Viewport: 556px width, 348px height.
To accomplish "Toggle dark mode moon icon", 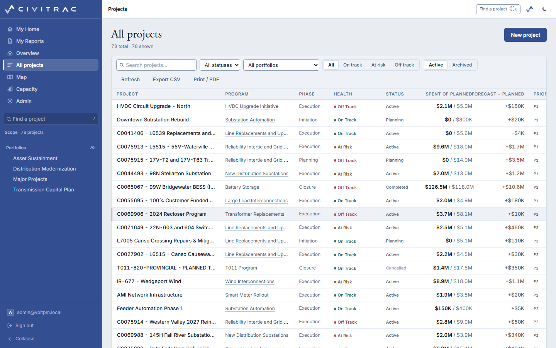I will click(544, 9).
